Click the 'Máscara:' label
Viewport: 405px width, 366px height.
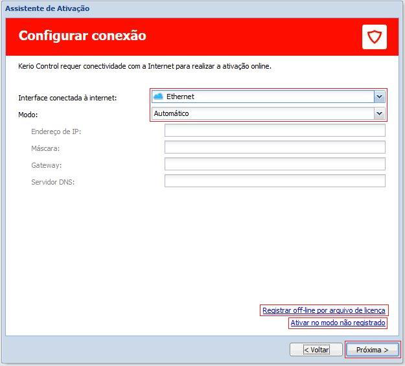click(x=45, y=148)
